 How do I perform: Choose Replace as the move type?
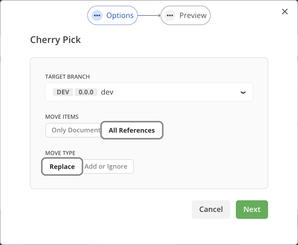coord(62,166)
